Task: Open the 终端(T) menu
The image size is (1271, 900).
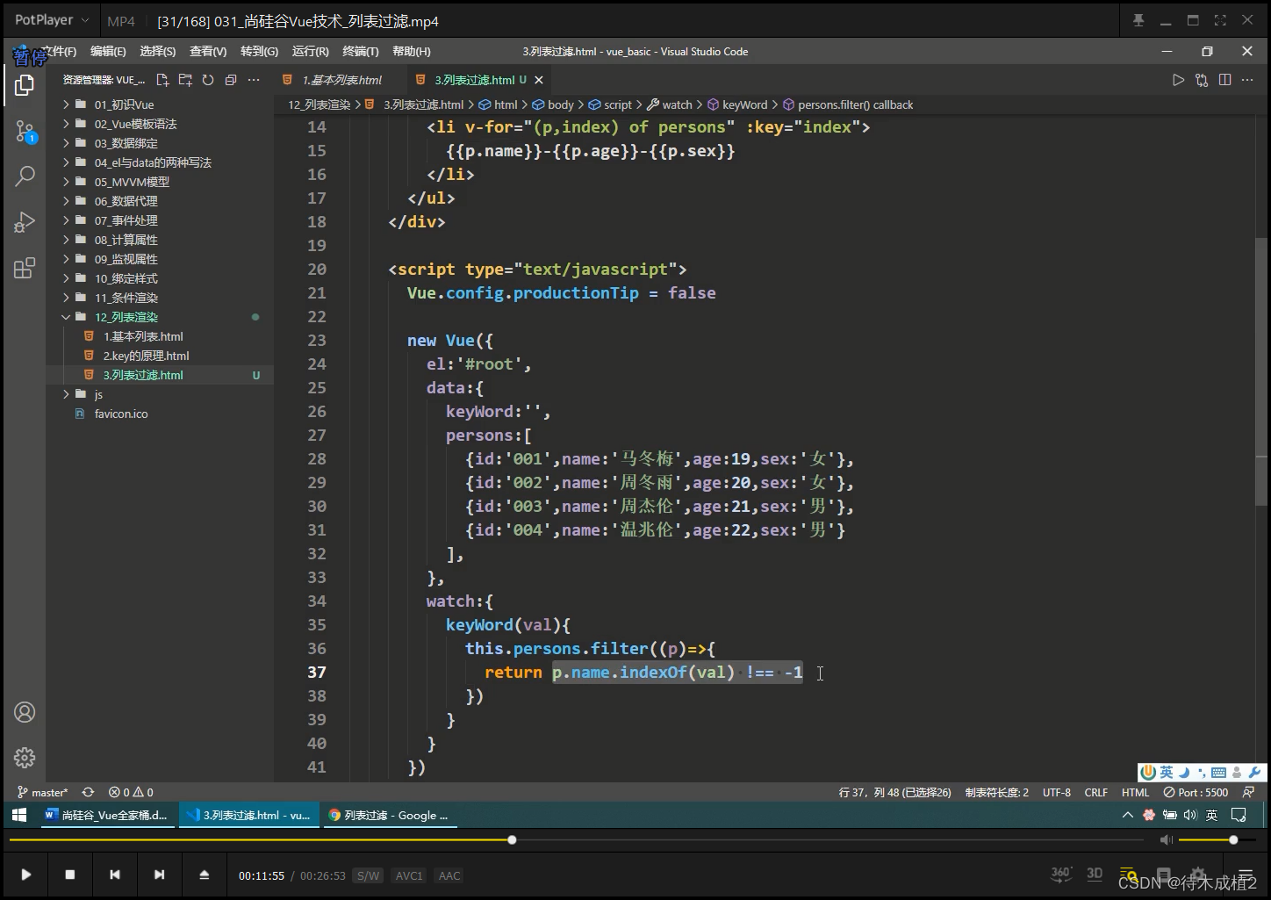Action: click(x=361, y=52)
